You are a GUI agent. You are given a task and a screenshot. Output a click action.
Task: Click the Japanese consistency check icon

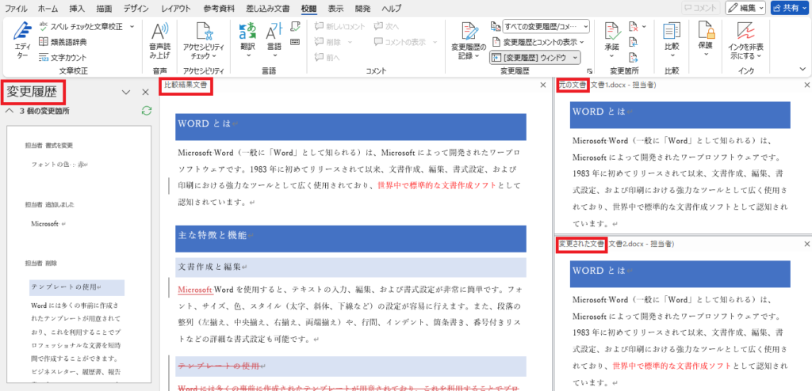tap(295, 26)
